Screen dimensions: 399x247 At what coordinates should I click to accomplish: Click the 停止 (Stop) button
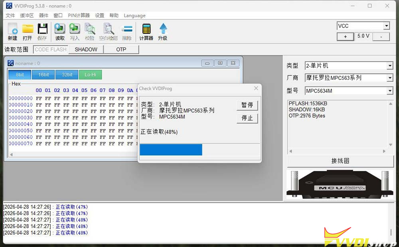(x=247, y=118)
